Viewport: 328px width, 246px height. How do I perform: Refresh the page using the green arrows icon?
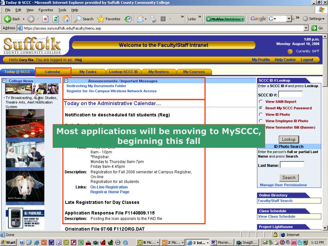(56, 19)
